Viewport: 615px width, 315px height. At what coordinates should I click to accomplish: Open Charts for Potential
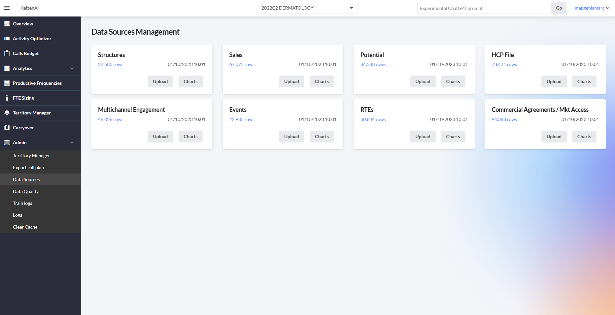tap(453, 81)
